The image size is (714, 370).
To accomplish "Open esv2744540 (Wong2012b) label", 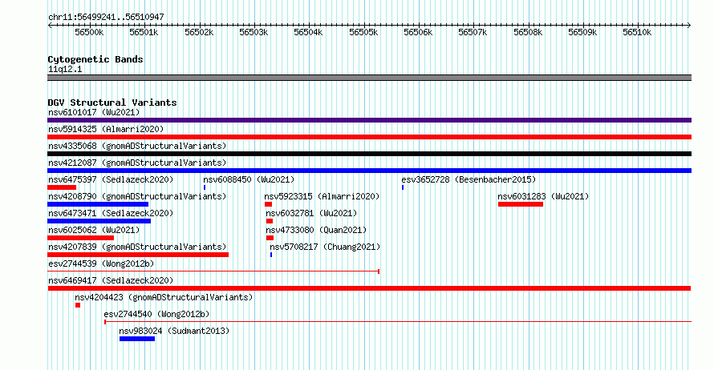I will 156,314.
